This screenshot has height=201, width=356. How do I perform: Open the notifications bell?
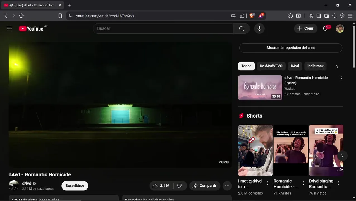point(325,28)
